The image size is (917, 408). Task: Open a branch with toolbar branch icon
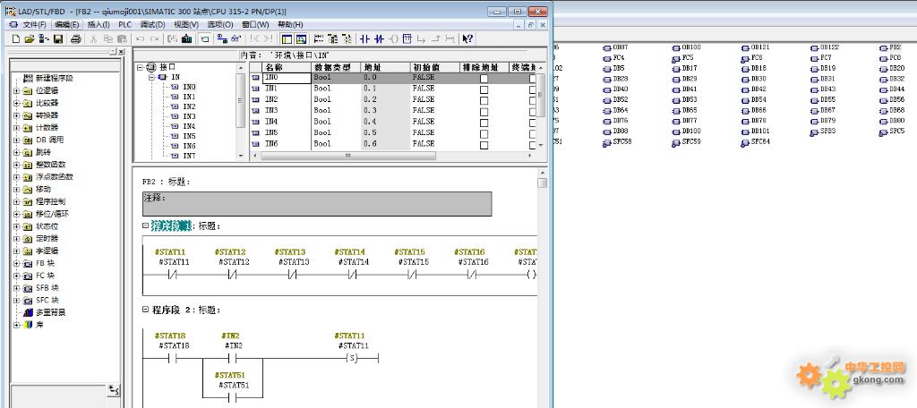tap(421, 39)
